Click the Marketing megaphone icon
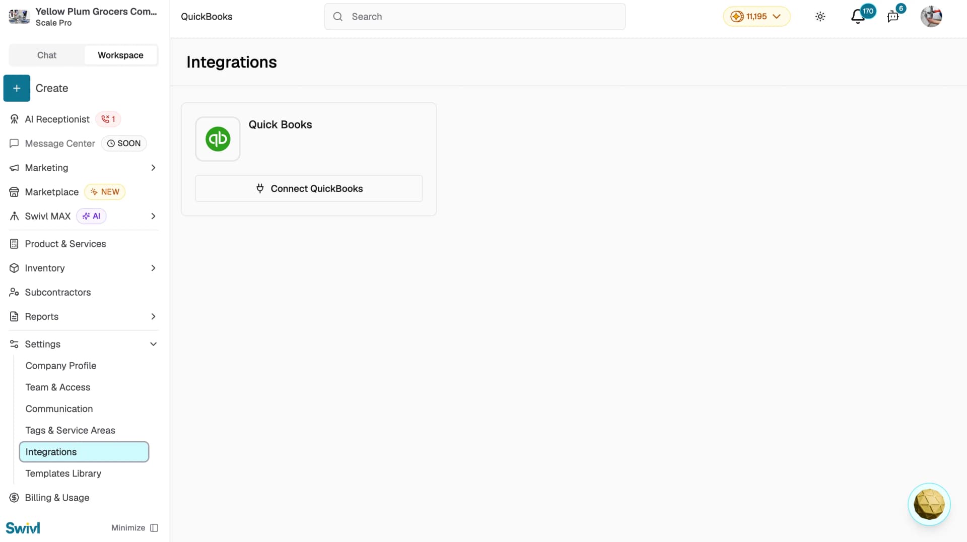This screenshot has width=967, height=542. click(14, 168)
